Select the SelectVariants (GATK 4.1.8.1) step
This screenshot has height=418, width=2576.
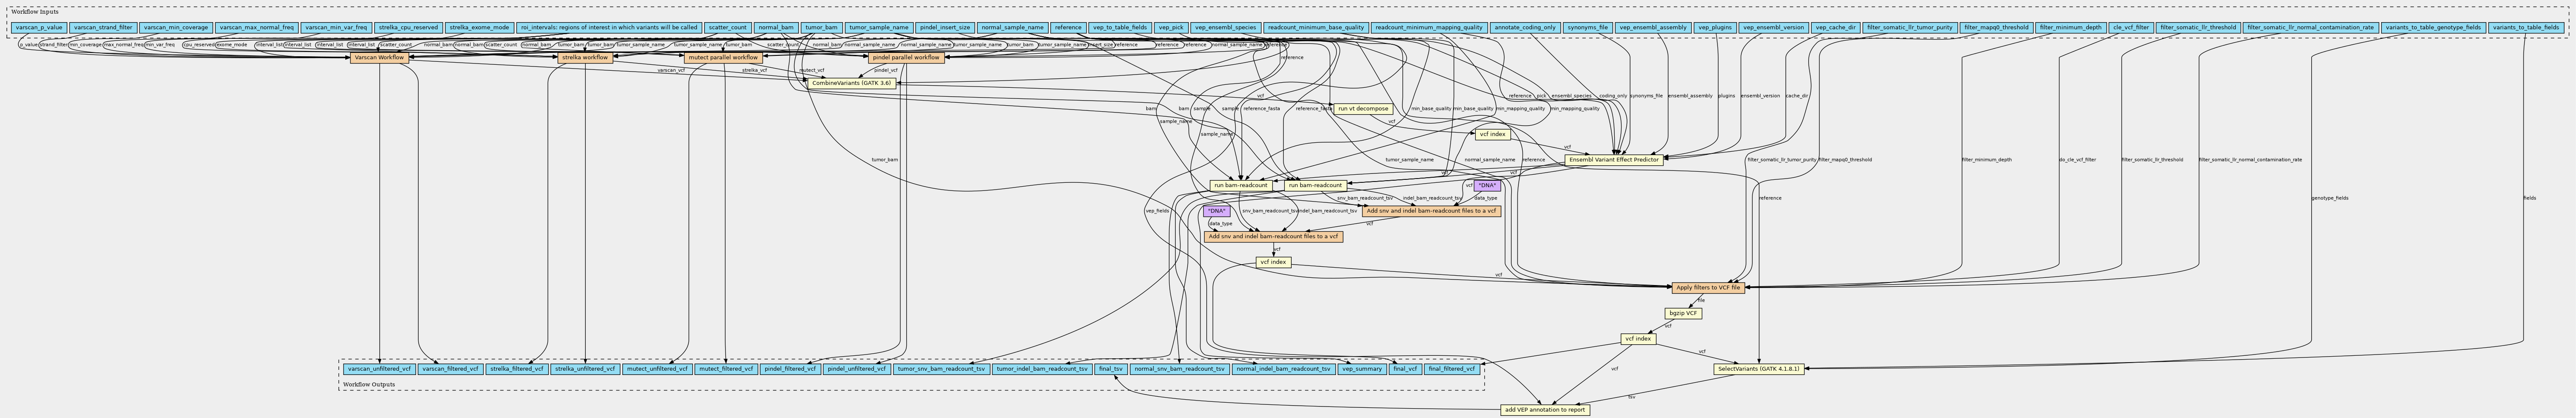click(1758, 369)
